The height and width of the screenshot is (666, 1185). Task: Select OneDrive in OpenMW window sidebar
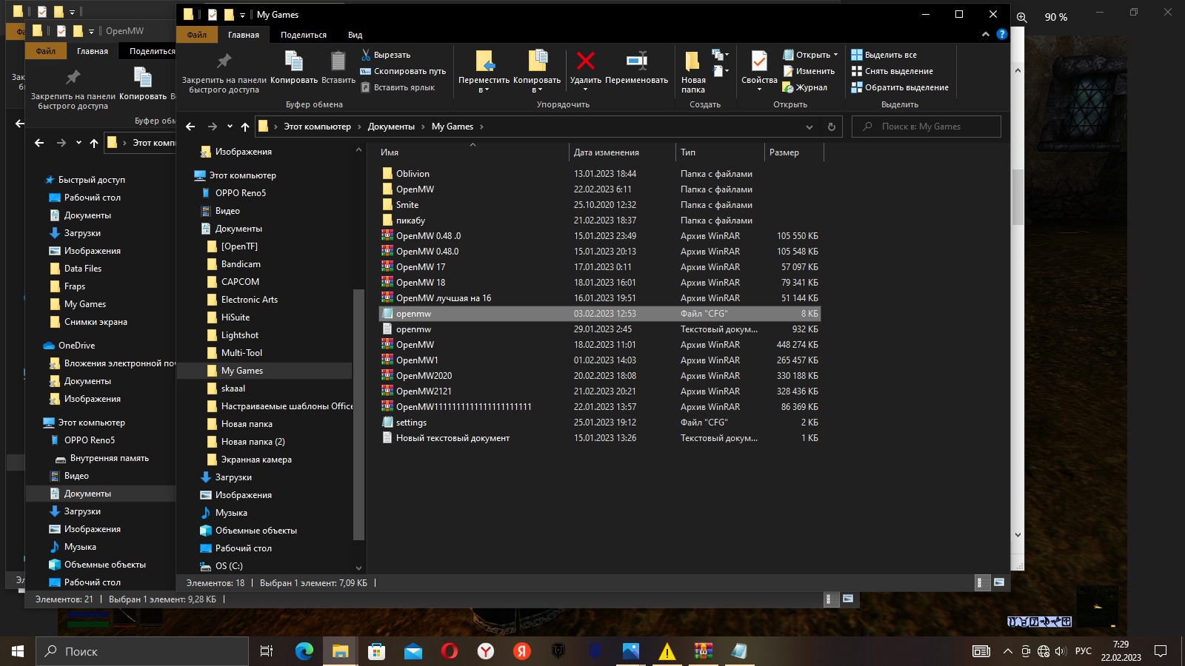pos(76,346)
